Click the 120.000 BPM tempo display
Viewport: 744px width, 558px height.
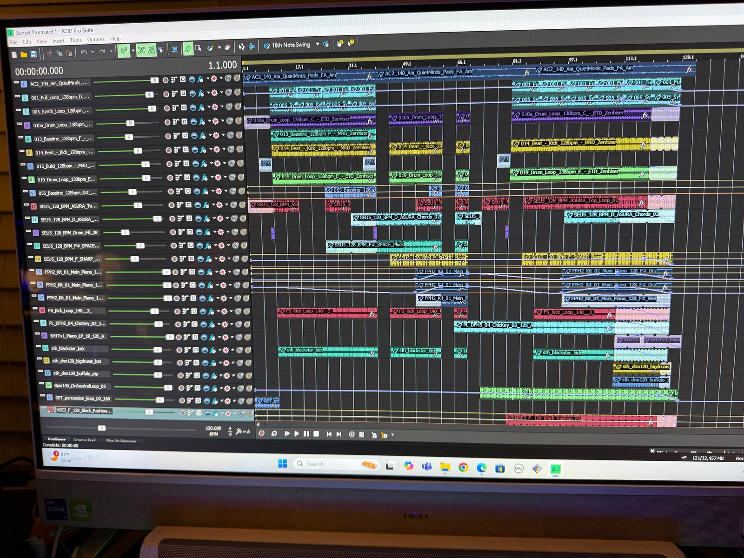pyautogui.click(x=213, y=428)
